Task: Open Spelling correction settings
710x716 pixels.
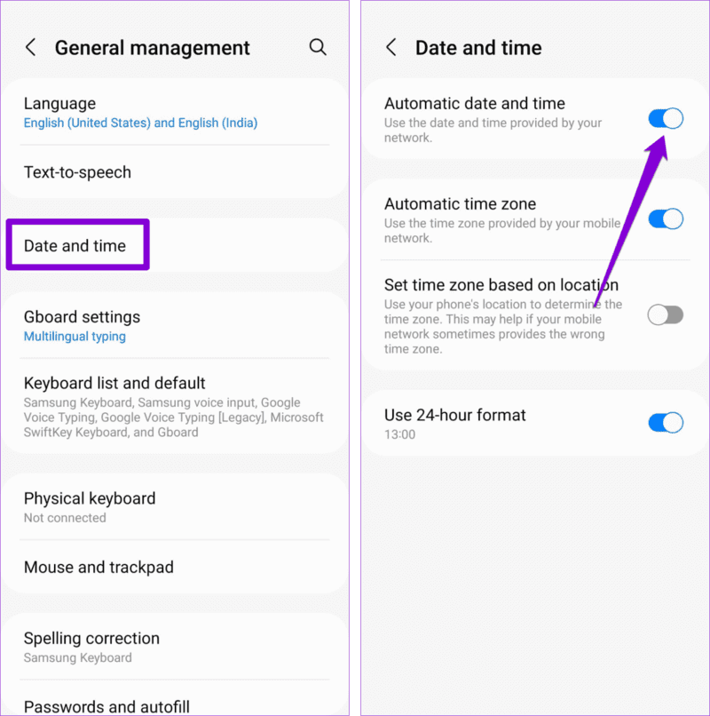Action: tap(175, 647)
